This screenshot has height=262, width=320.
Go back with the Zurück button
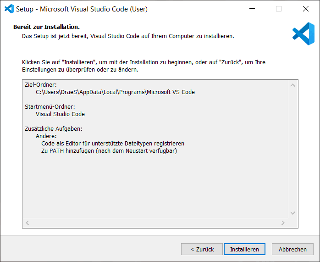202,249
